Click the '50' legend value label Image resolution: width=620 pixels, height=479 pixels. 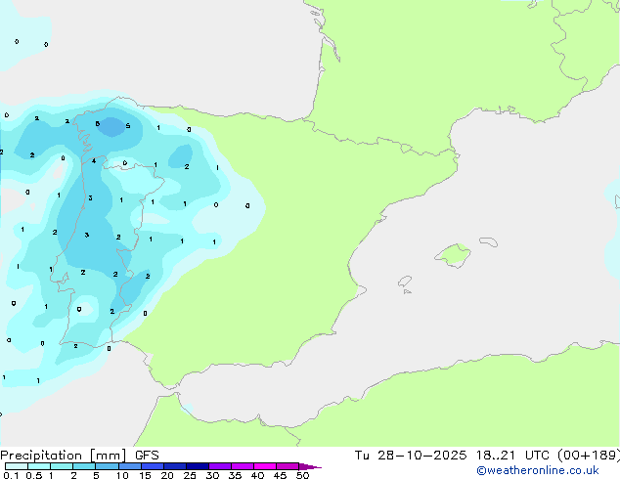click(x=302, y=475)
